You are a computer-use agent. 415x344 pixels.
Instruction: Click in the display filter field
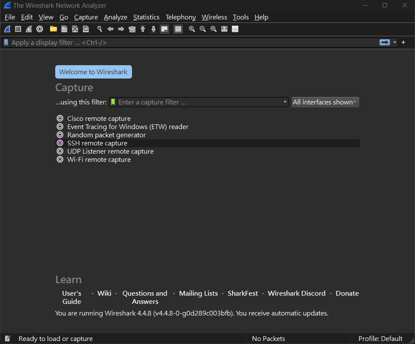click(x=195, y=42)
